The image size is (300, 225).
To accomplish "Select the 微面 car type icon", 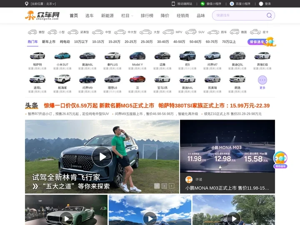I will point(235,32).
